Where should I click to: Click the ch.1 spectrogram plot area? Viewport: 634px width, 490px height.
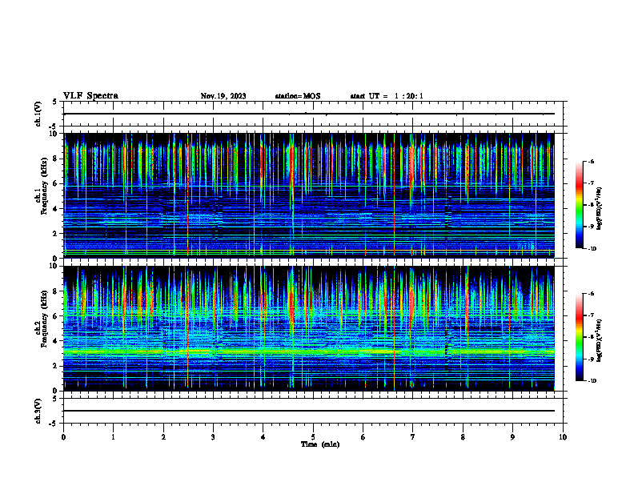(x=309, y=195)
